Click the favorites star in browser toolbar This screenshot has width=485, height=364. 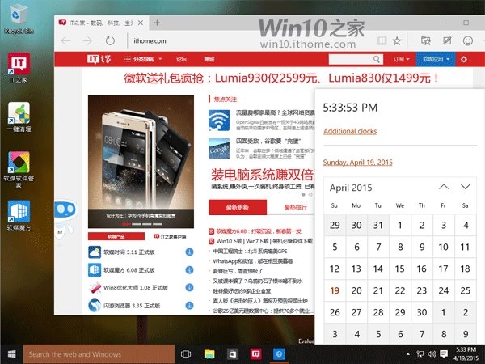click(x=397, y=40)
